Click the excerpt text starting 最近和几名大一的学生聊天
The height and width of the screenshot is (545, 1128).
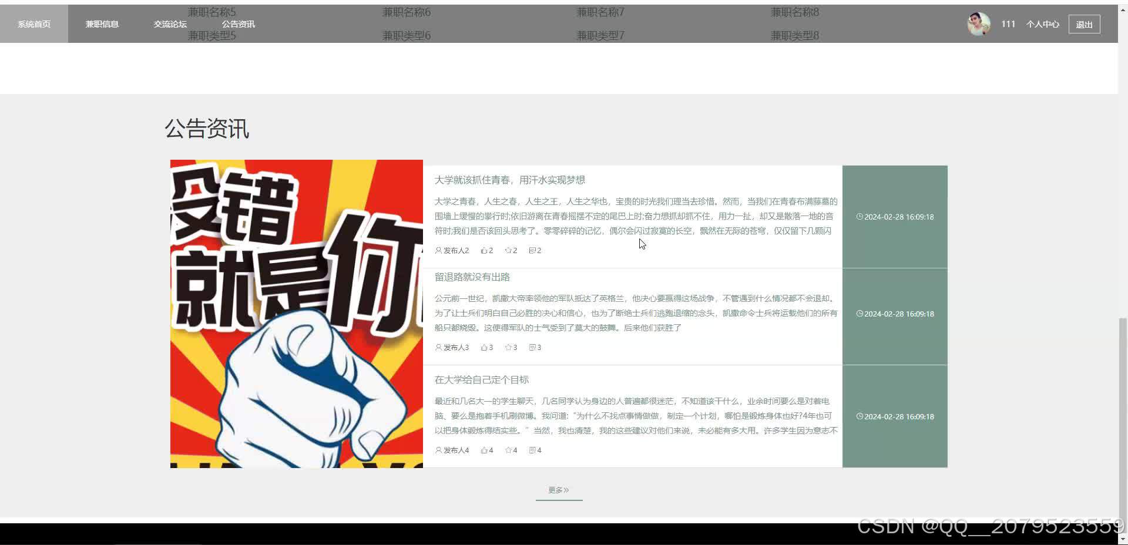coord(636,416)
